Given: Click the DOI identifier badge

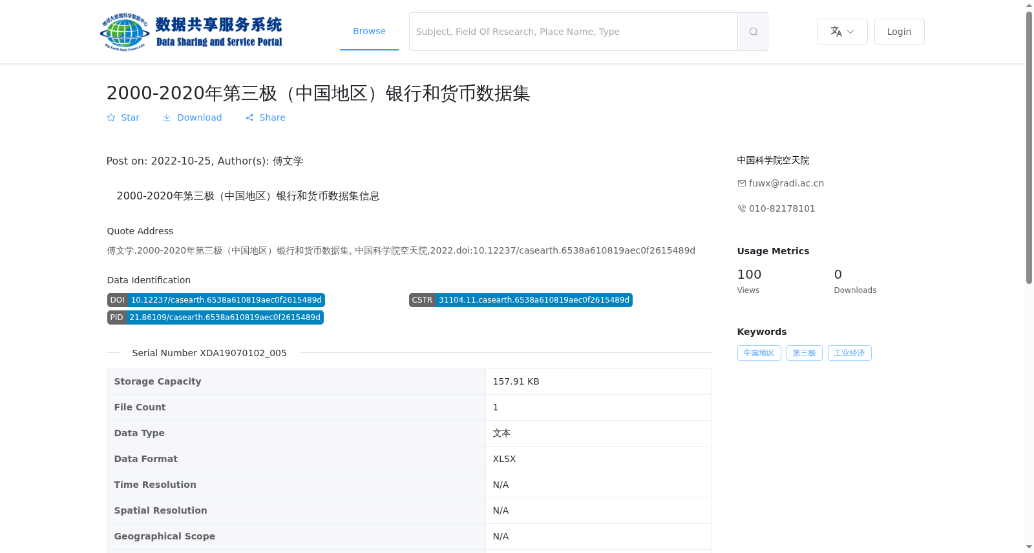Looking at the screenshot, I should point(216,300).
